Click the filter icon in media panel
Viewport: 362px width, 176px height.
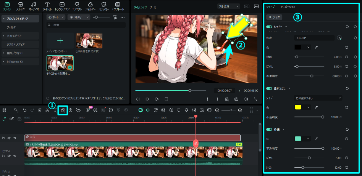click(115, 17)
